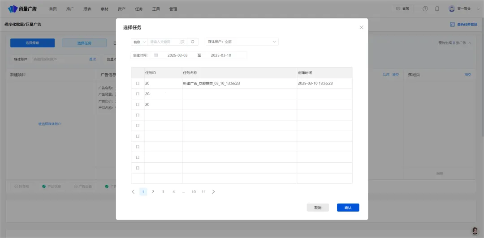
Task: Open the notification bell icon
Action: coord(437,9)
